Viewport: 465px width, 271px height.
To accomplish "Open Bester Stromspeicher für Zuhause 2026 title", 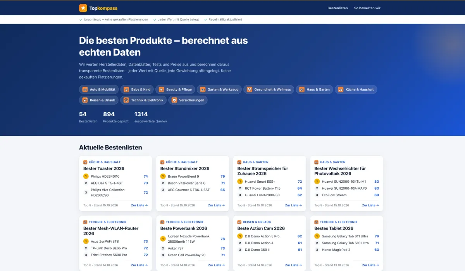I will (263, 171).
